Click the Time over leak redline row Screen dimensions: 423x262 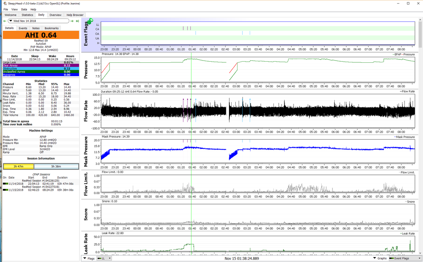pos(41,124)
